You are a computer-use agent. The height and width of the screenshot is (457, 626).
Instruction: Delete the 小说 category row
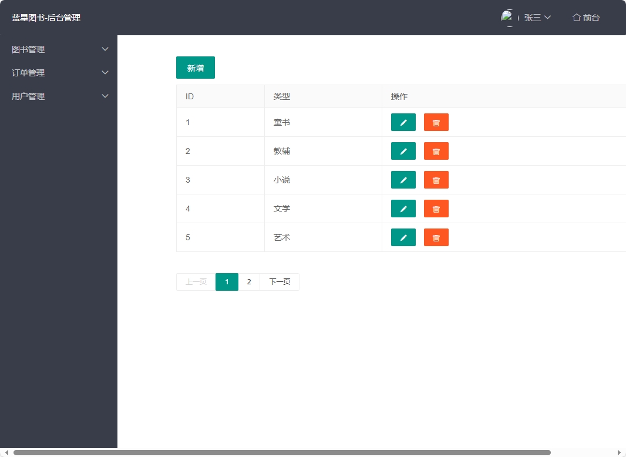(x=436, y=180)
